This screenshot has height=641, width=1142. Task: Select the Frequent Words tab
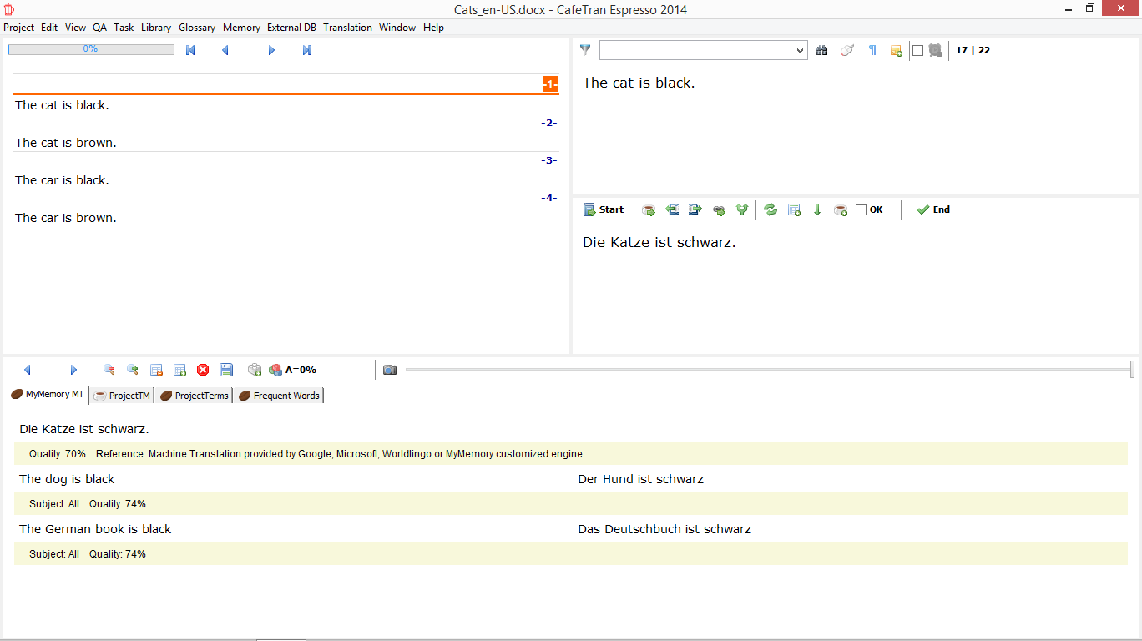pyautogui.click(x=280, y=396)
